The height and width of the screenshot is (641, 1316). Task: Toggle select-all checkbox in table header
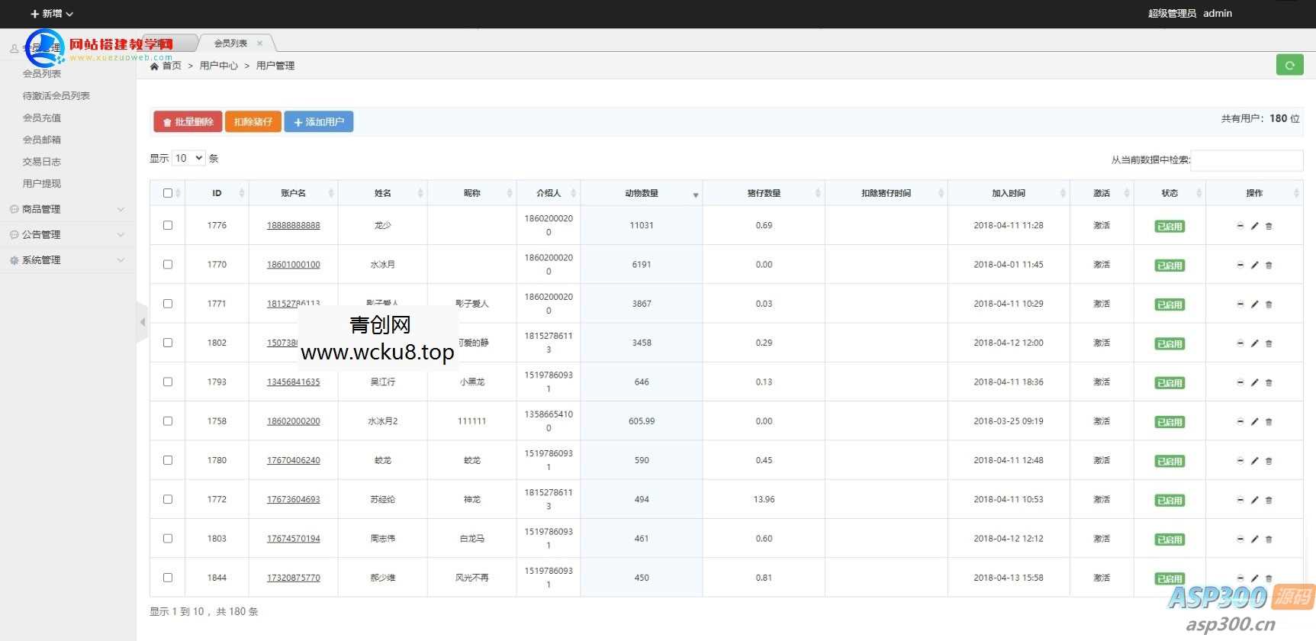click(x=168, y=193)
